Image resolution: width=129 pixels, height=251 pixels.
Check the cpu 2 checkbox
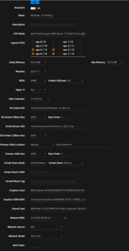tap(33, 46)
